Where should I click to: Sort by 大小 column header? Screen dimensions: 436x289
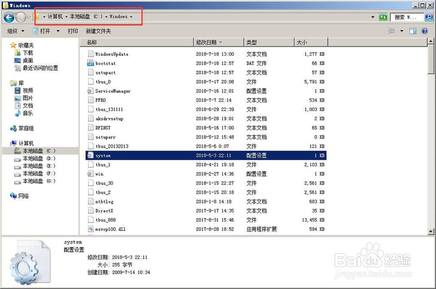pos(311,42)
